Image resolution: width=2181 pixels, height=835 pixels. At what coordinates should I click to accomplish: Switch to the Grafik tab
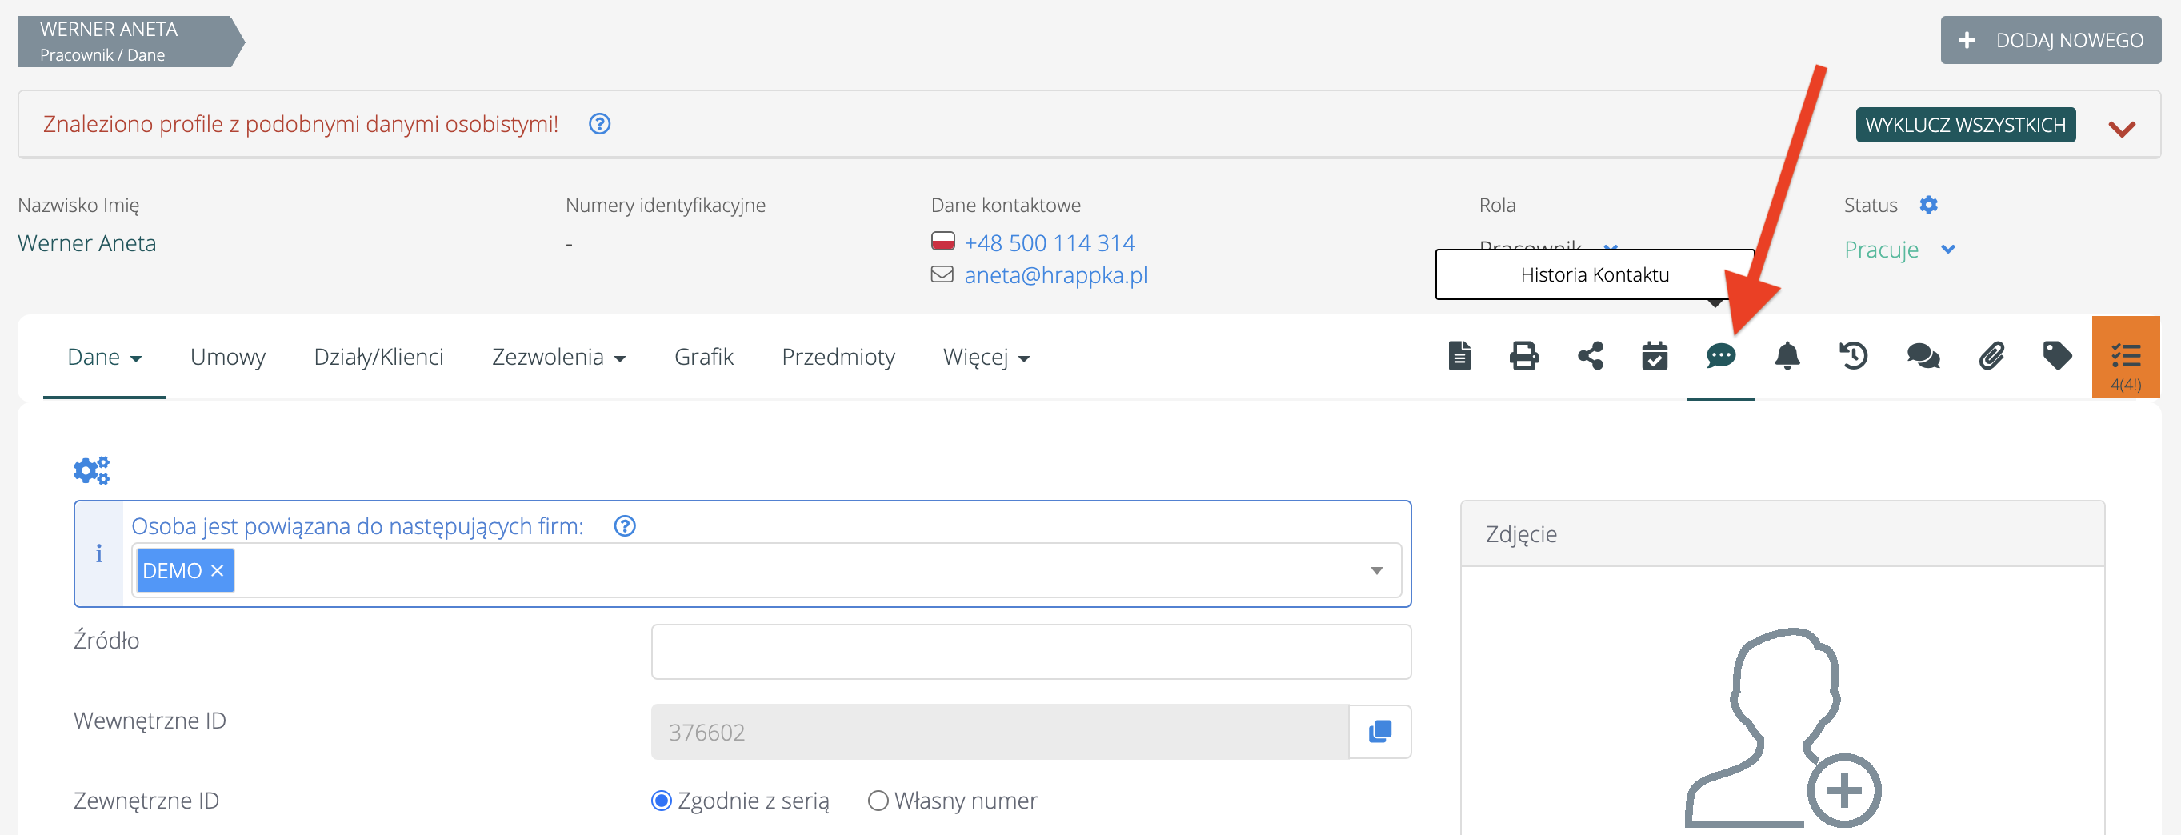coord(702,357)
